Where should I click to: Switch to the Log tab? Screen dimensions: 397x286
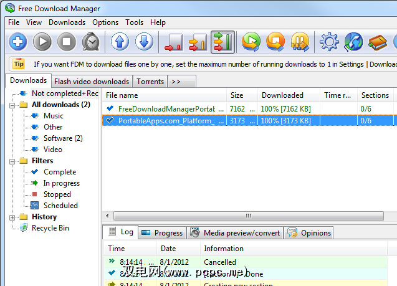click(x=120, y=232)
